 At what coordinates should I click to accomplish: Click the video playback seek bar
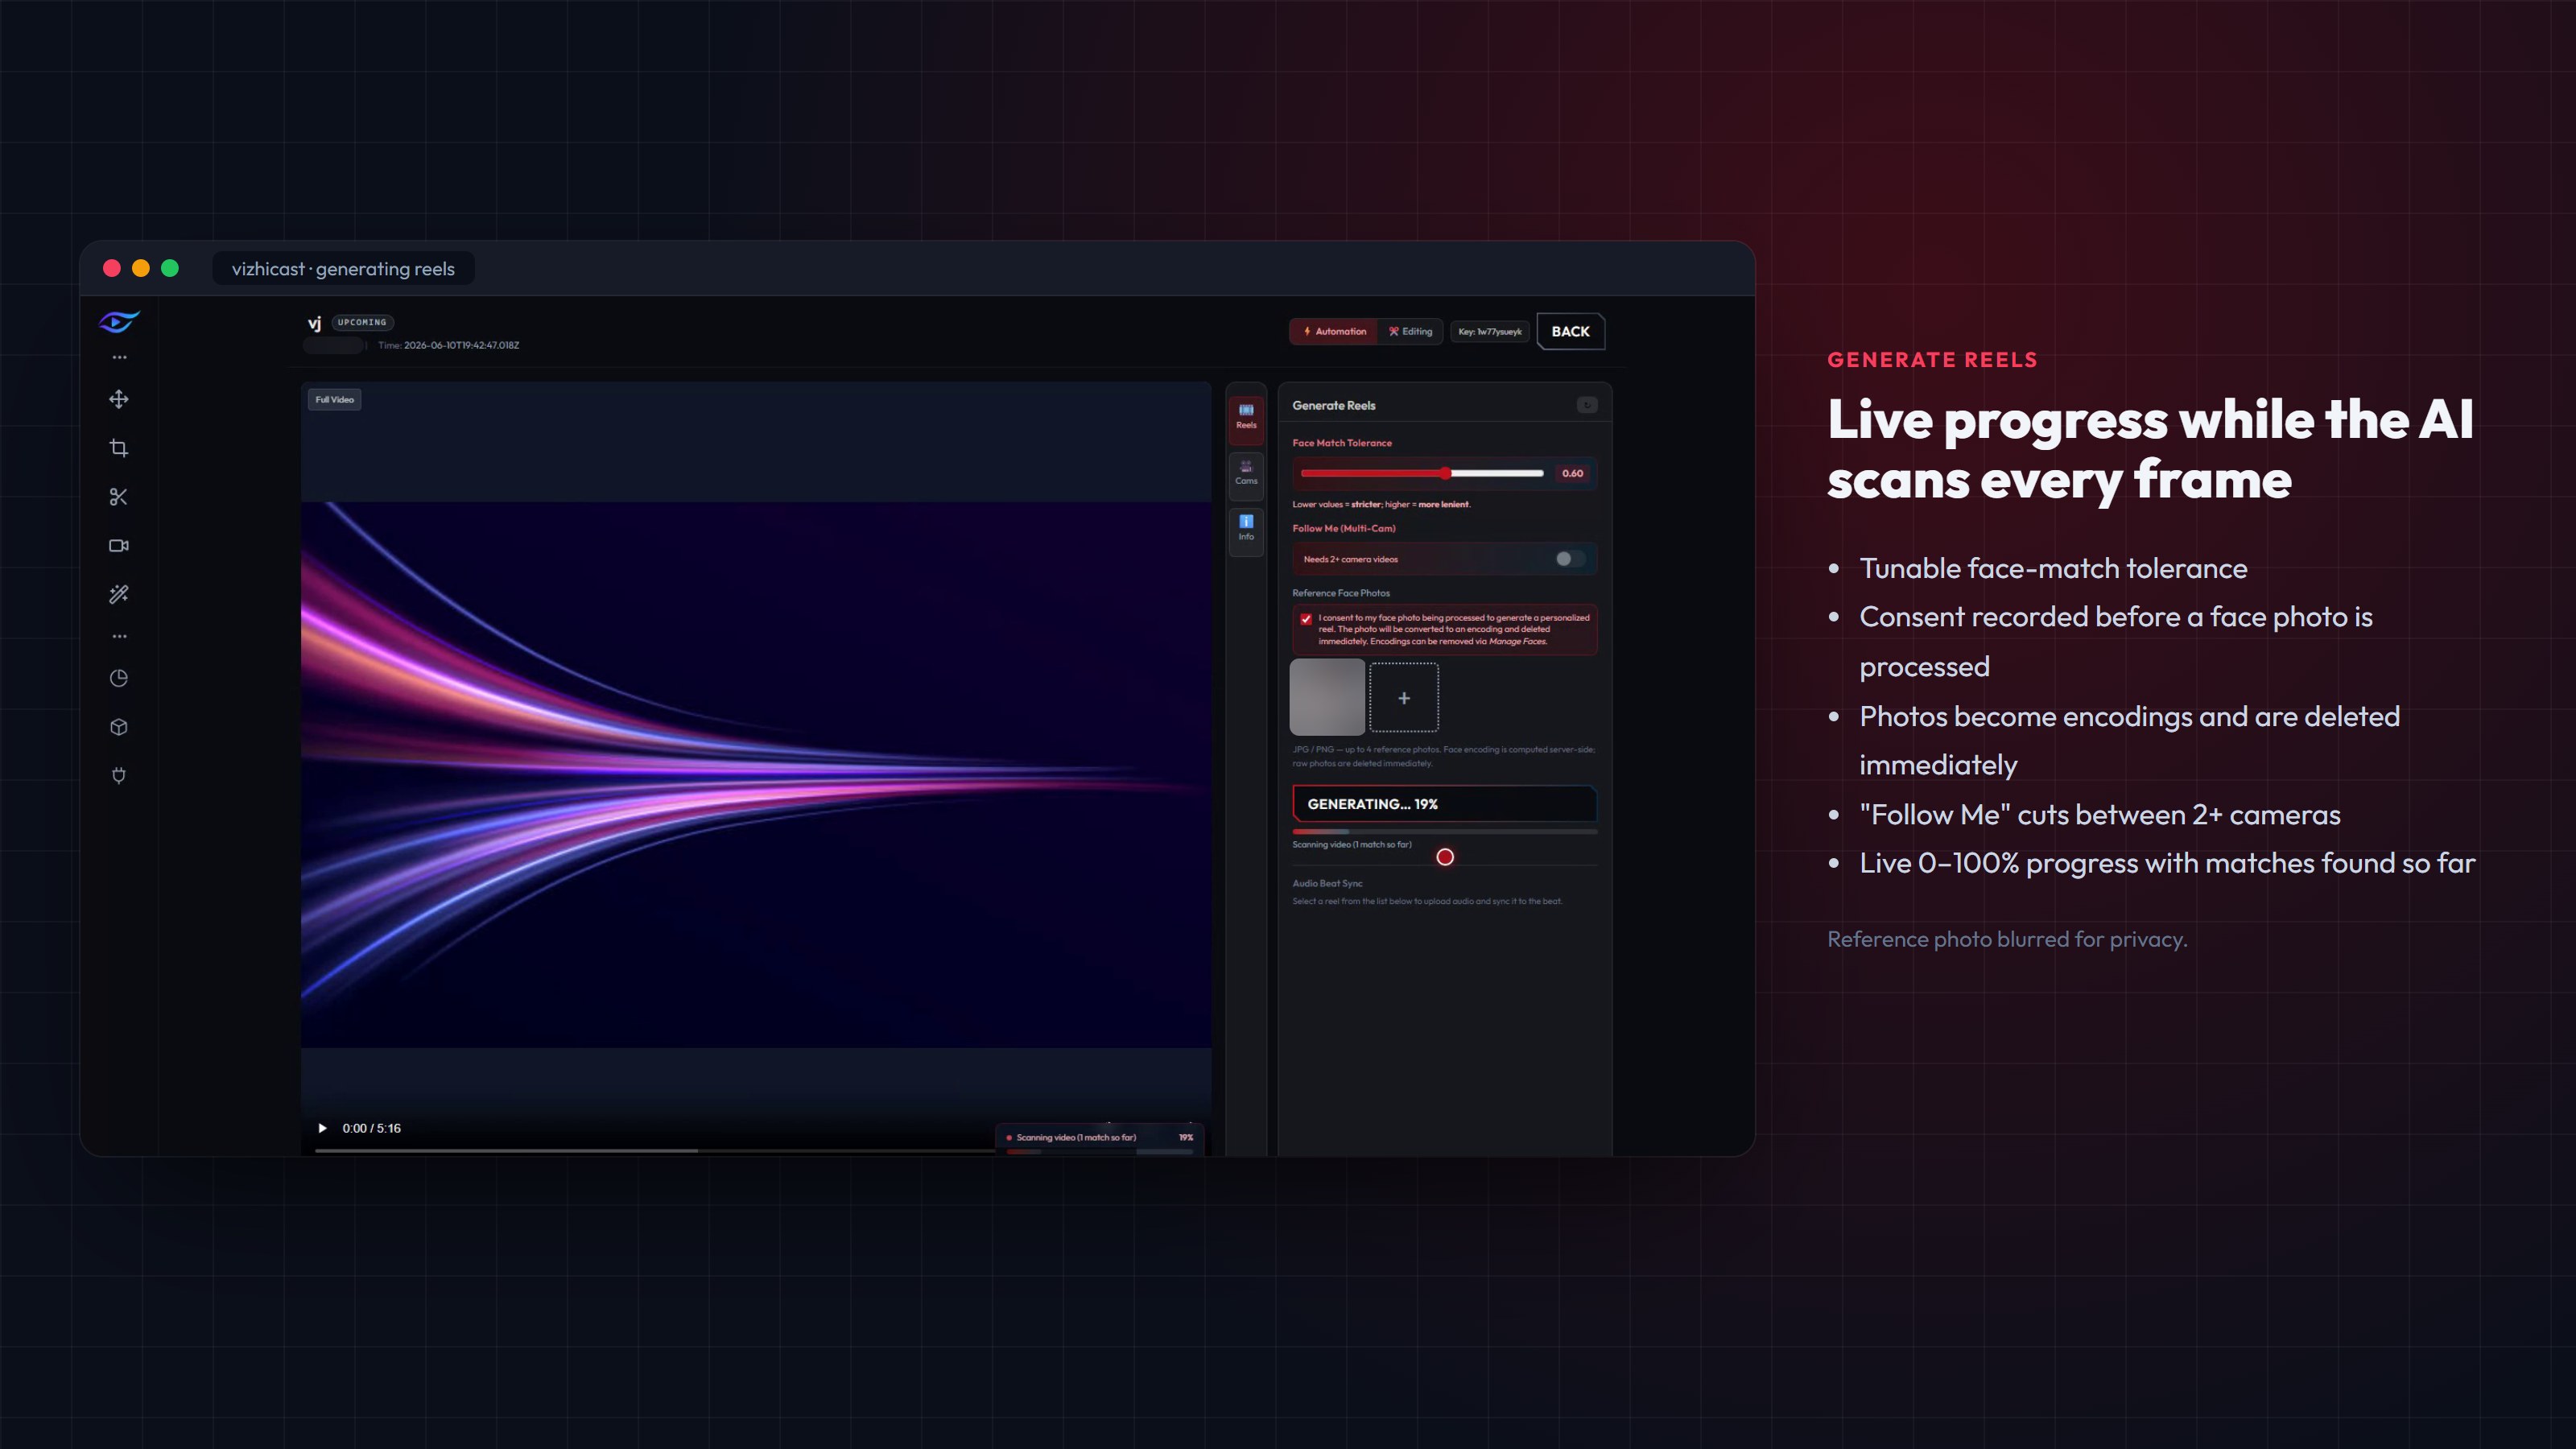(x=655, y=1151)
